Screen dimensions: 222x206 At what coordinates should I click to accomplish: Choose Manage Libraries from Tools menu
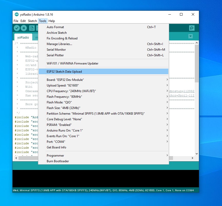point(59,44)
